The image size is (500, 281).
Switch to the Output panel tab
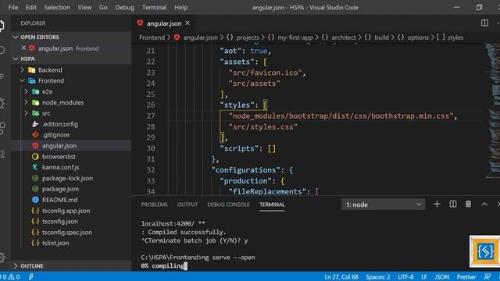click(187, 205)
